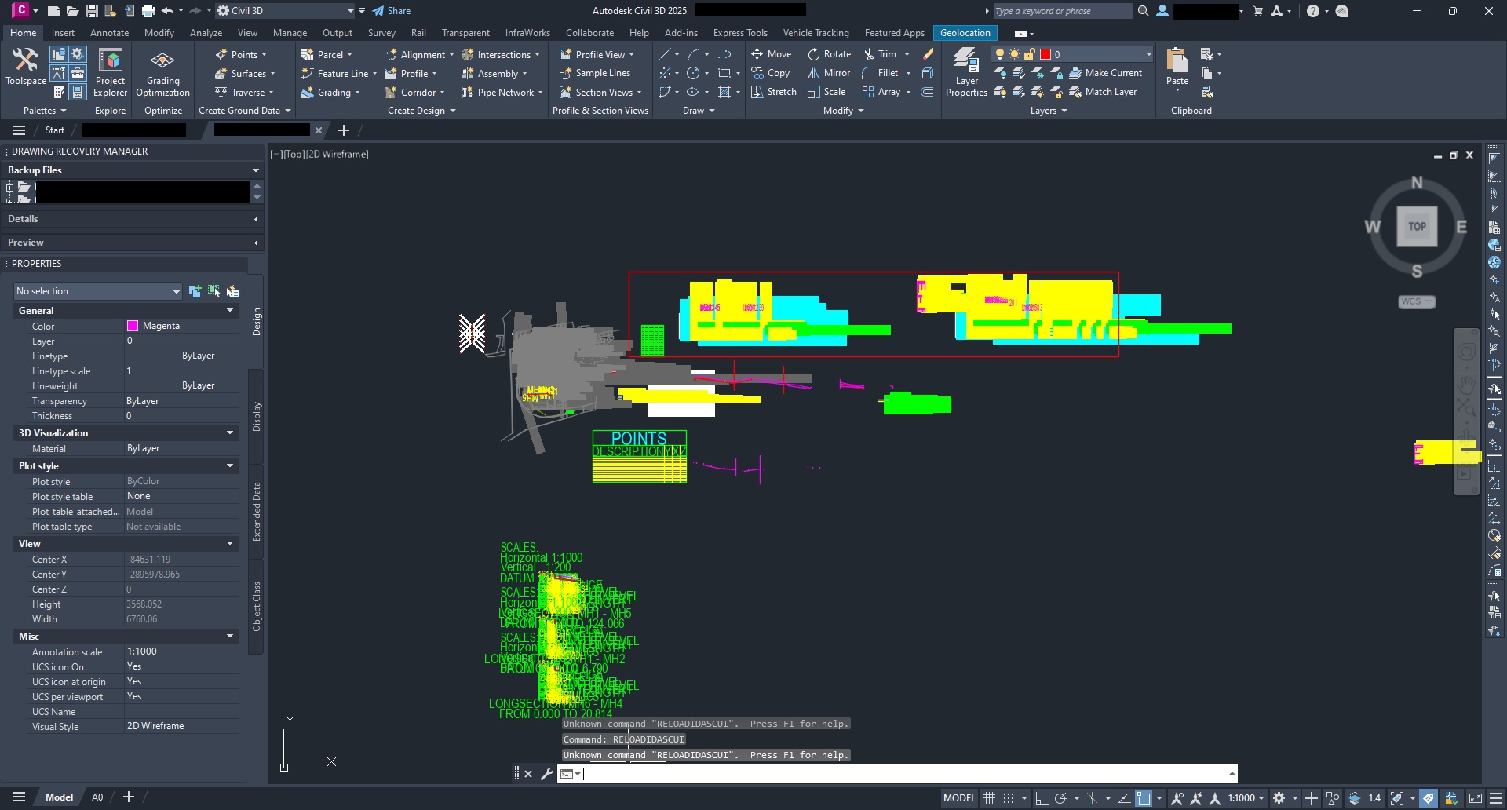1507x810 pixels.
Task: Open Grading Optimization
Action: click(162, 71)
